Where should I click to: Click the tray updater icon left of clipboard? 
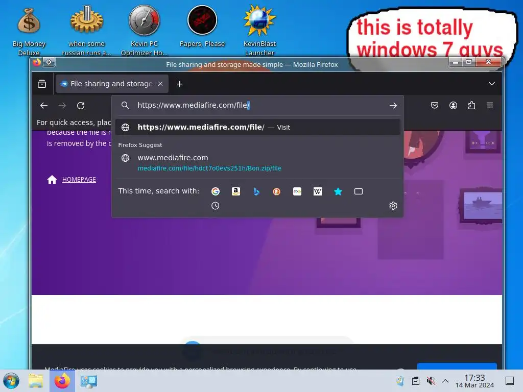(400, 381)
